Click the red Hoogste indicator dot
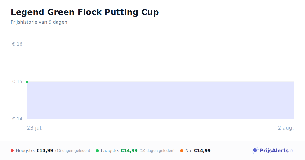The width and height of the screenshot is (305, 160). coord(12,151)
